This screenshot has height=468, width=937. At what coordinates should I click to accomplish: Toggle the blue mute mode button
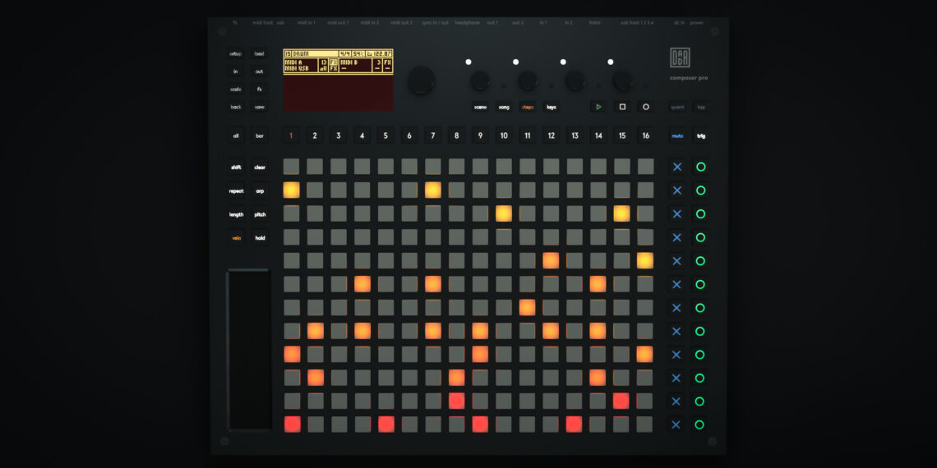click(x=677, y=135)
